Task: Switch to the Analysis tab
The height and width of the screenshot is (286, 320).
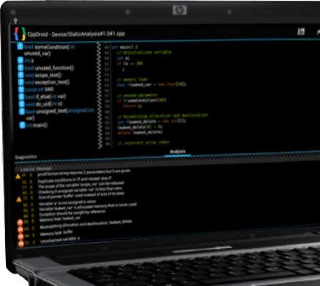Action: click(x=178, y=152)
